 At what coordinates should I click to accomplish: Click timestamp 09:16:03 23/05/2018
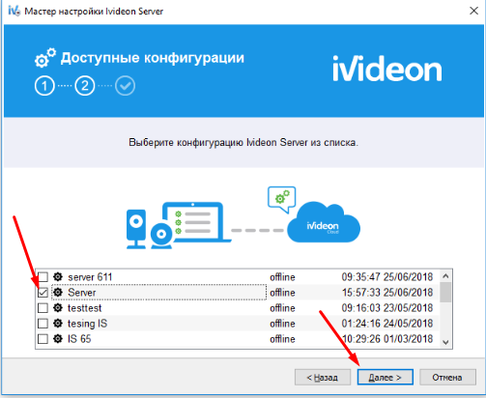[x=387, y=308]
